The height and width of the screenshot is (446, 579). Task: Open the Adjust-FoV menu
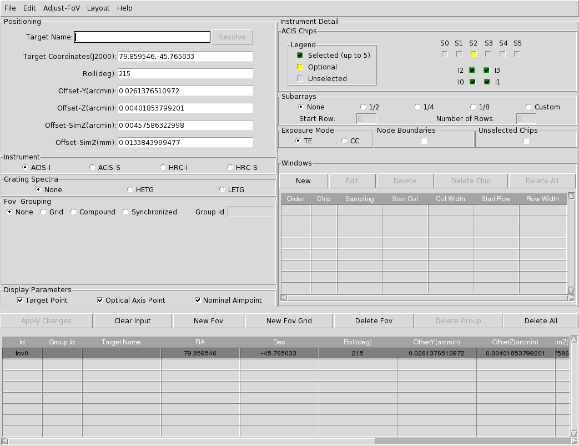click(x=61, y=8)
